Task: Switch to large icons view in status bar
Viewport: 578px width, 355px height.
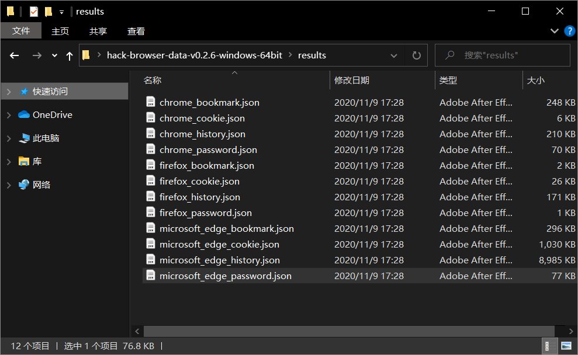Action: [566, 346]
